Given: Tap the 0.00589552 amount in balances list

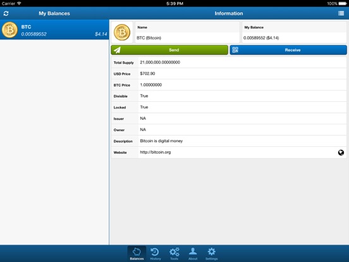Looking at the screenshot, I should tap(34, 34).
